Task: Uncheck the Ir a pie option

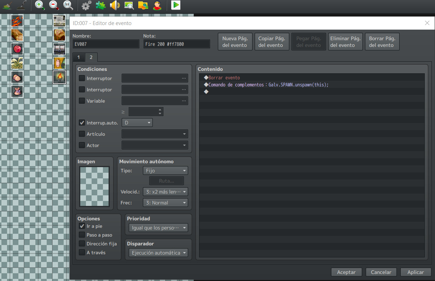Action: [82, 226]
